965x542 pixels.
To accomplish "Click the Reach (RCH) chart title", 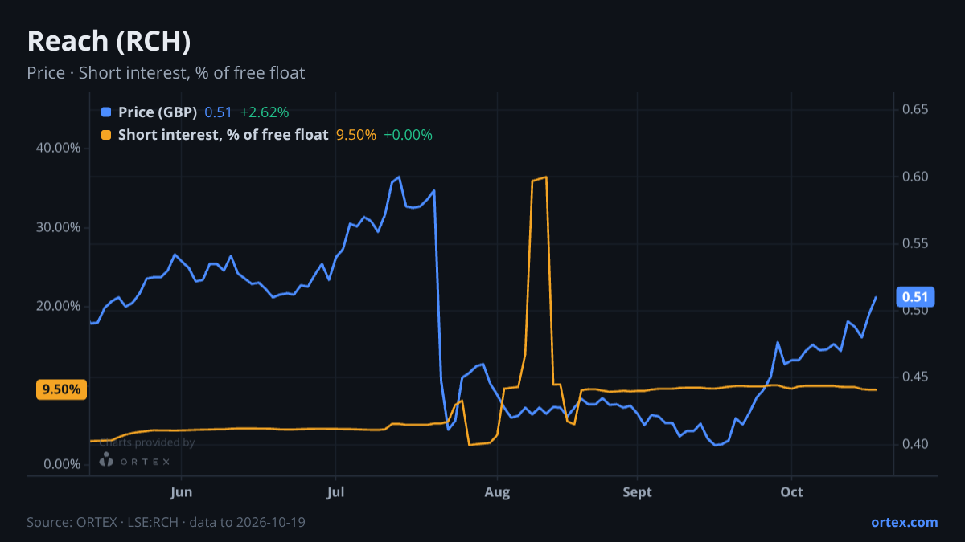I will (109, 42).
